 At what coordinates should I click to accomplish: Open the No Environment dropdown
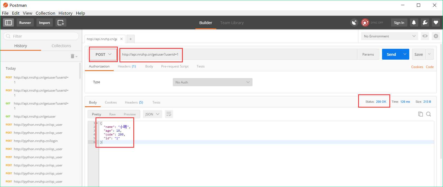click(390, 36)
